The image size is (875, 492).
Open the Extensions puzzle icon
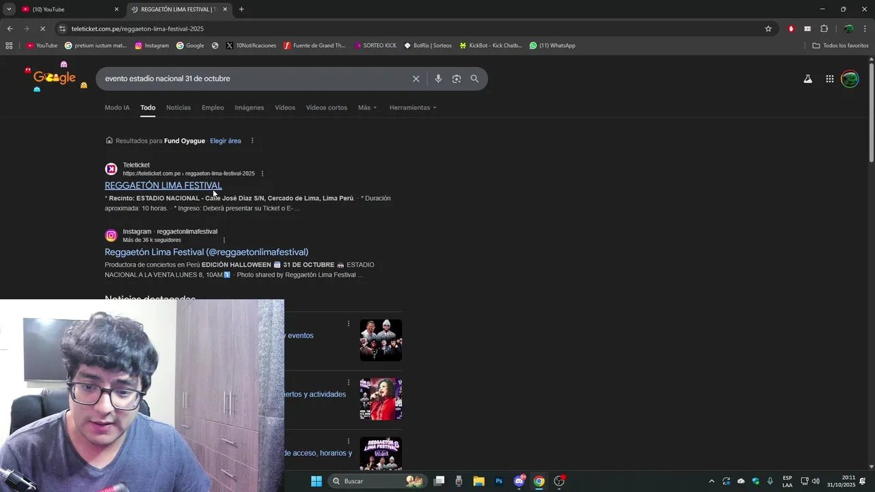pos(824,29)
